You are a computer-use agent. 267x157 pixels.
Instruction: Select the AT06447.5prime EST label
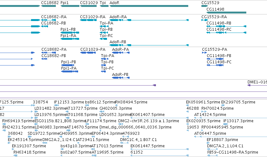(210, 133)
